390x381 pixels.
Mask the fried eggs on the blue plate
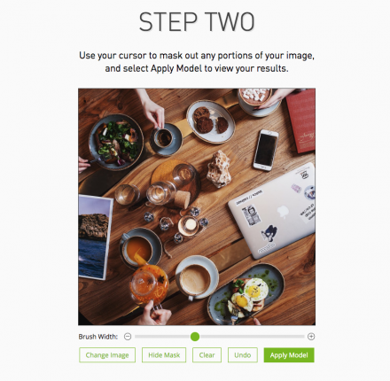(250, 293)
